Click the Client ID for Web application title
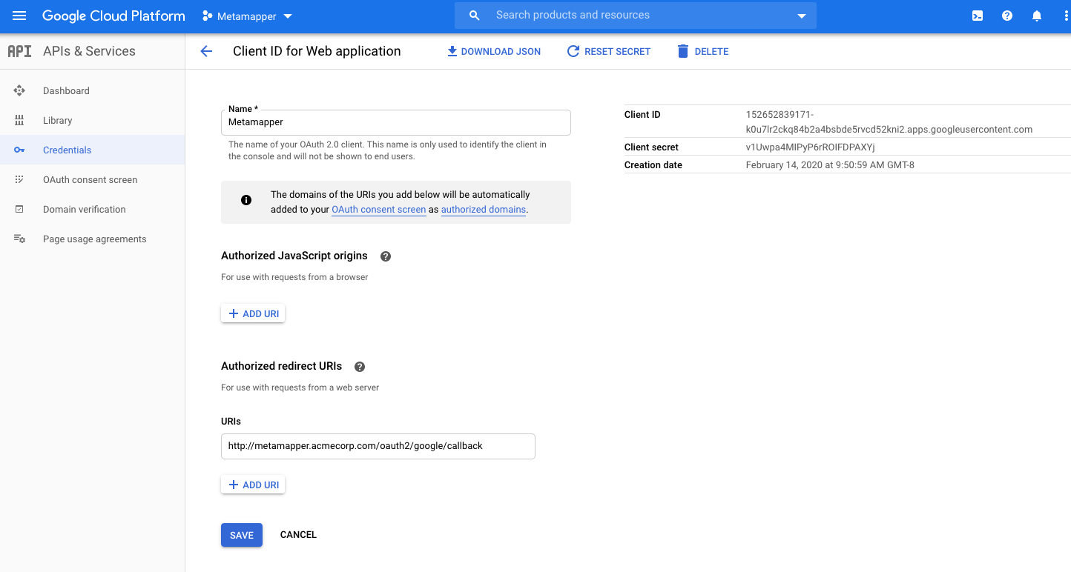Screen dimensions: 1071x572 tap(317, 51)
